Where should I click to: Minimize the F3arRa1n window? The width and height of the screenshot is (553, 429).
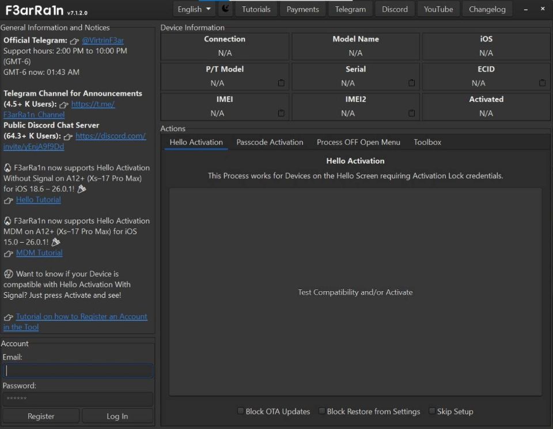click(525, 10)
